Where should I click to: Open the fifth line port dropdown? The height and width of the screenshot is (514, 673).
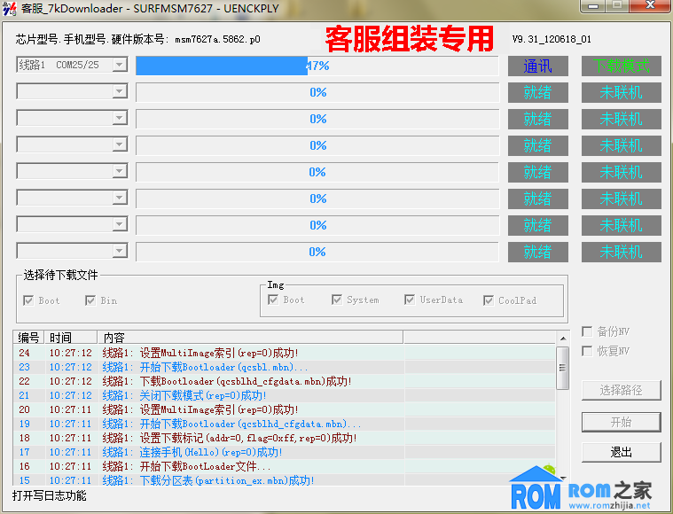pyautogui.click(x=72, y=171)
